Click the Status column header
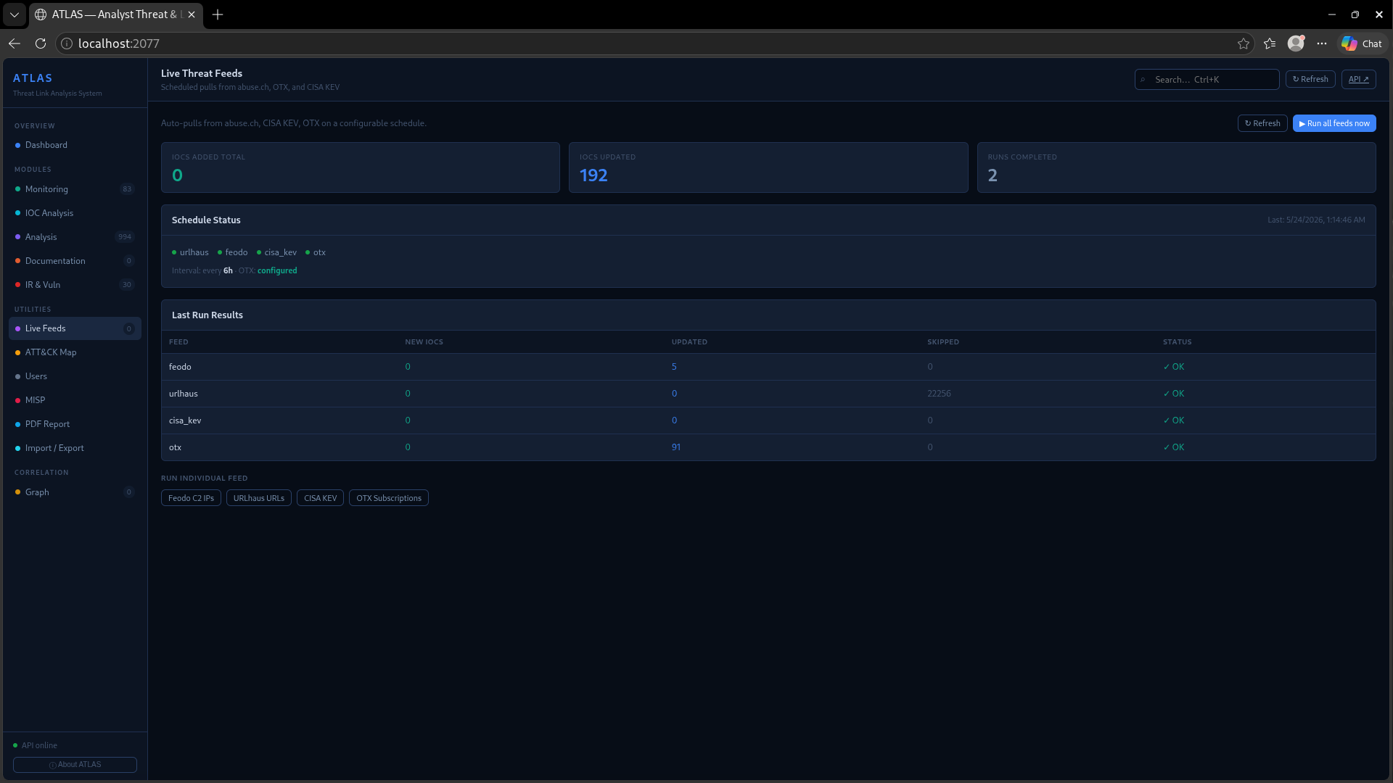 click(x=1177, y=342)
